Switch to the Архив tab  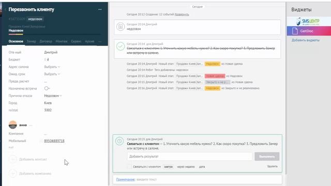point(89,41)
